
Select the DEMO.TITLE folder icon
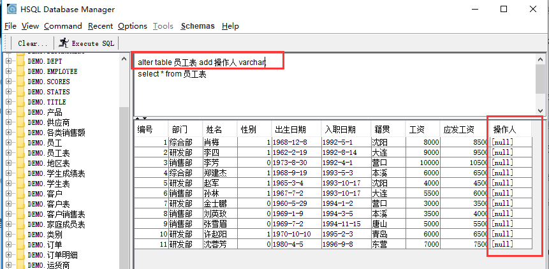tap(21, 102)
